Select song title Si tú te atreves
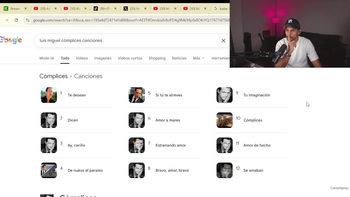 (169, 95)
